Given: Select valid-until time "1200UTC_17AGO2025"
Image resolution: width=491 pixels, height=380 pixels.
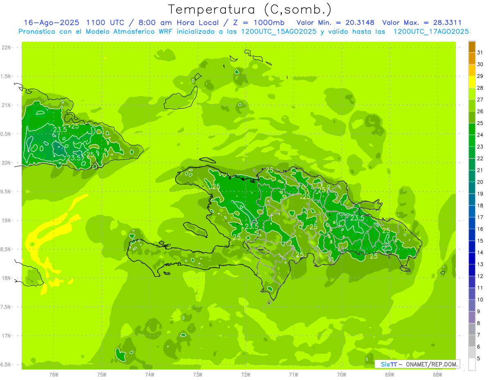Looking at the screenshot, I should pyautogui.click(x=431, y=32).
